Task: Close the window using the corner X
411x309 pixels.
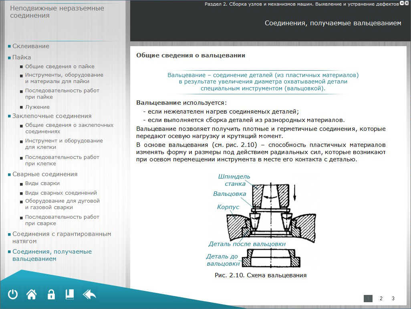Action: [x=407, y=3]
